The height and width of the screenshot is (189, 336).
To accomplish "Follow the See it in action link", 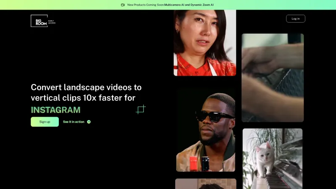I will tap(77, 122).
